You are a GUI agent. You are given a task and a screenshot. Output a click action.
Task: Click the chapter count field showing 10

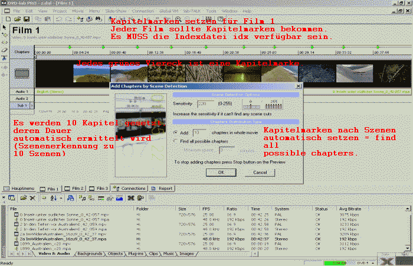(x=199, y=133)
